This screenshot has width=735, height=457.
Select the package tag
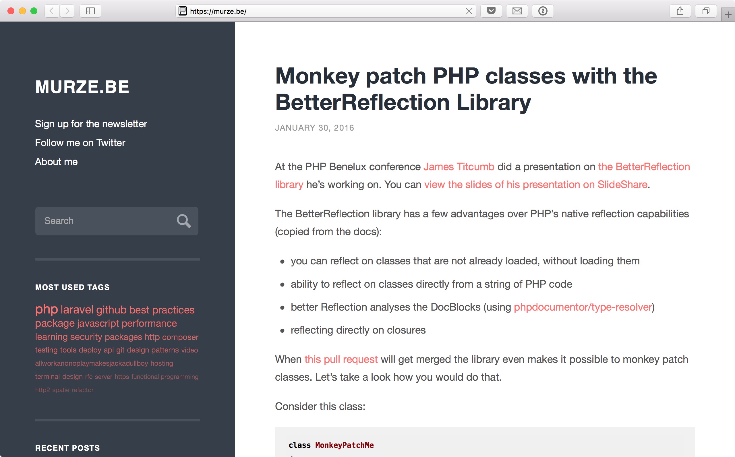(55, 324)
